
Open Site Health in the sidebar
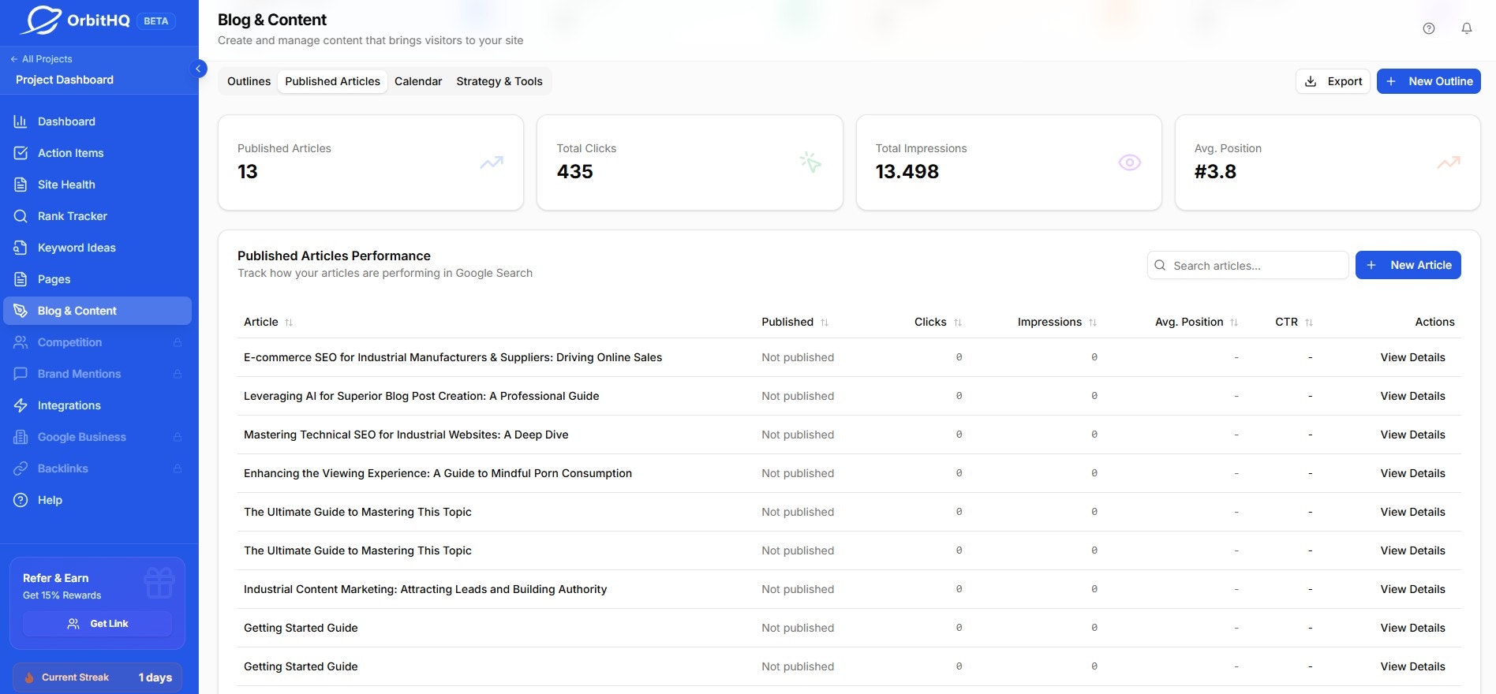[97, 185]
